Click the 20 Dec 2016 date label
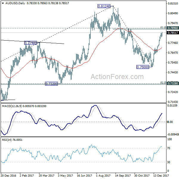The width and height of the screenshot is (179, 179). 8,175
